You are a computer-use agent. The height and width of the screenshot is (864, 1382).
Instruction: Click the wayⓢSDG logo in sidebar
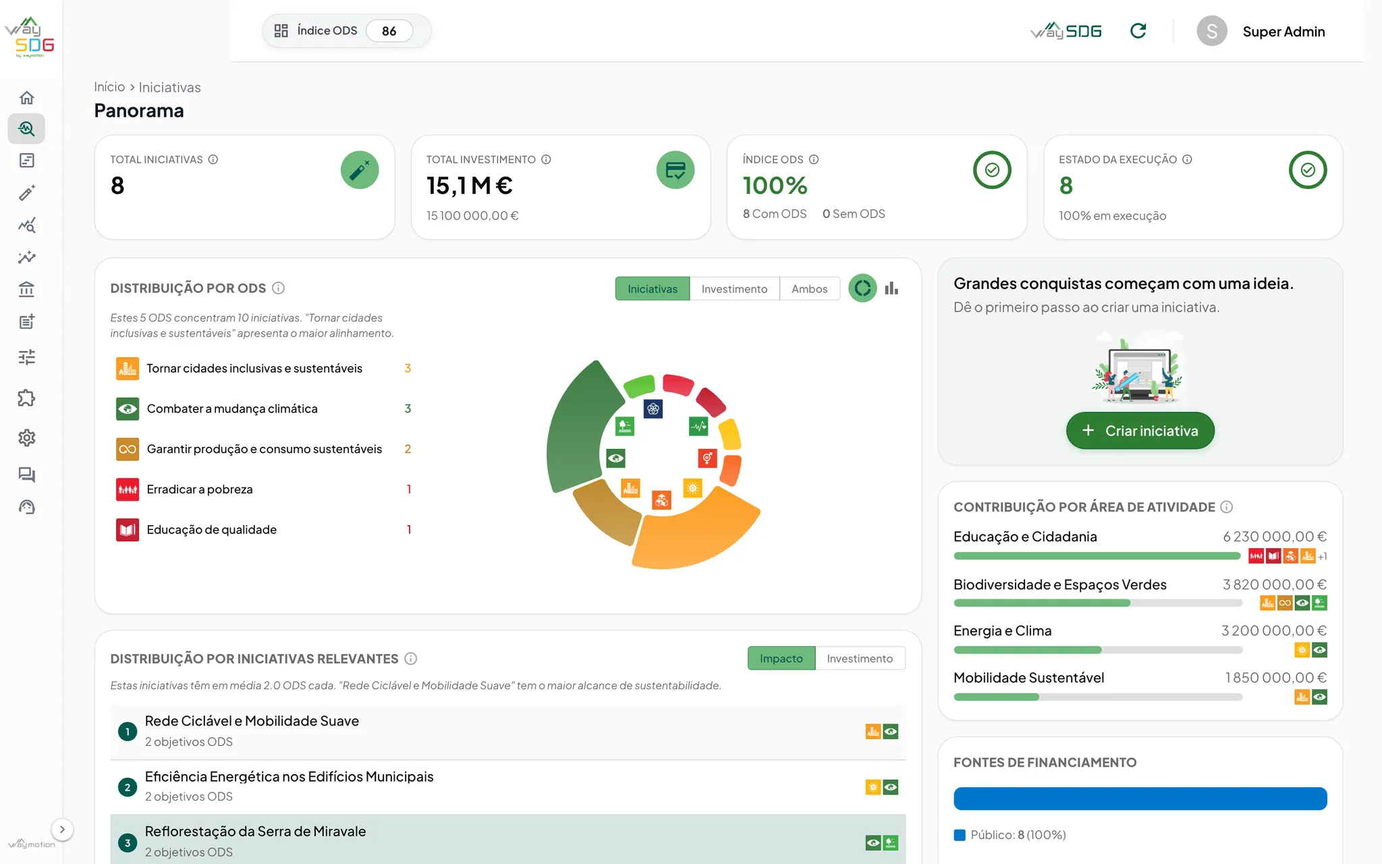[30, 37]
